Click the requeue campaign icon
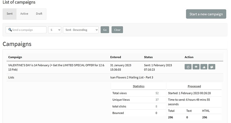The height and width of the screenshot is (123, 231). tap(188, 67)
